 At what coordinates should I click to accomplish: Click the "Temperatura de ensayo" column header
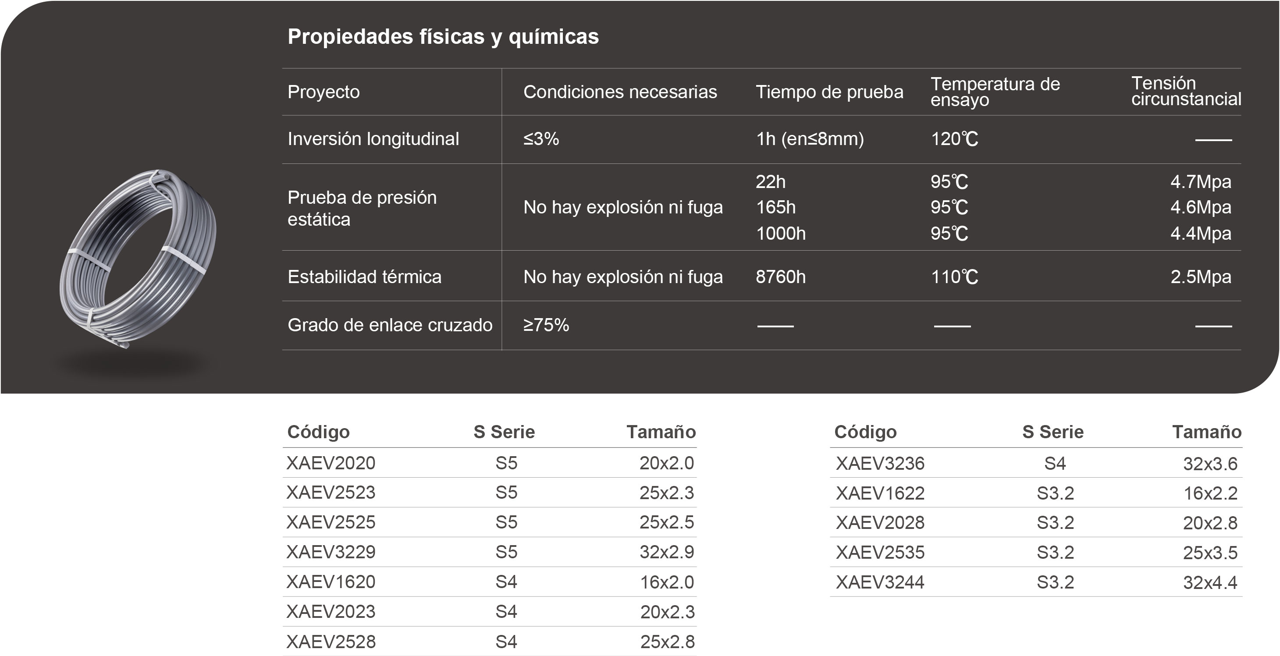tap(995, 92)
